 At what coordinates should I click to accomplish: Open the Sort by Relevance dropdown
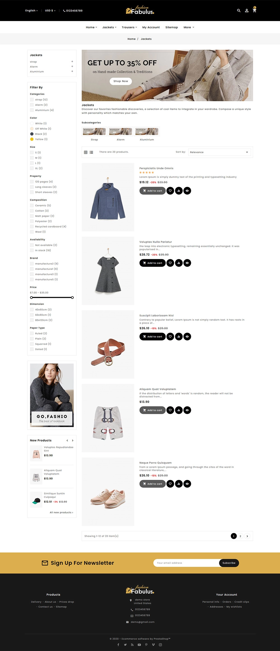(x=220, y=152)
